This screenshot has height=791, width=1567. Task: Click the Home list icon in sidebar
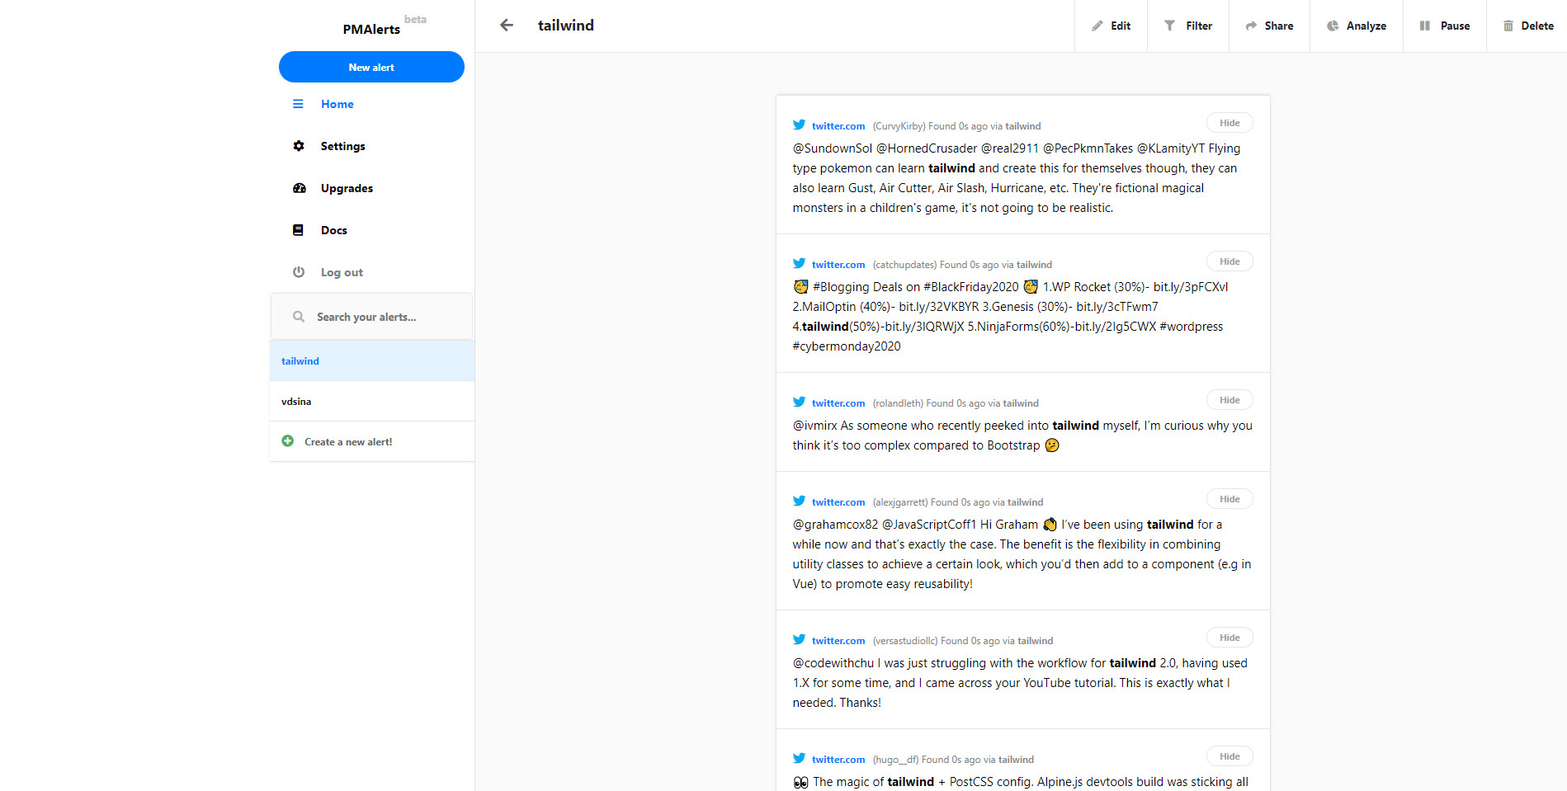298,104
